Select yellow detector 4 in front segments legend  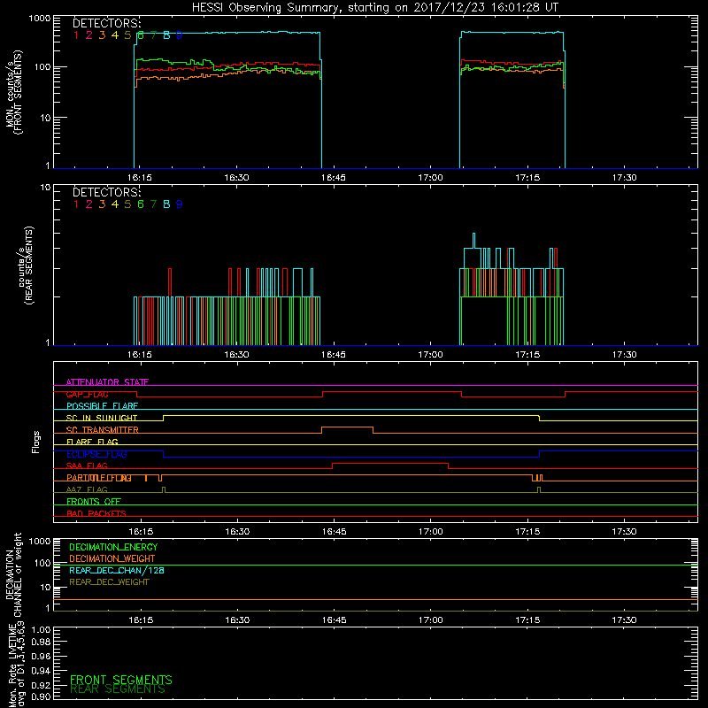115,35
